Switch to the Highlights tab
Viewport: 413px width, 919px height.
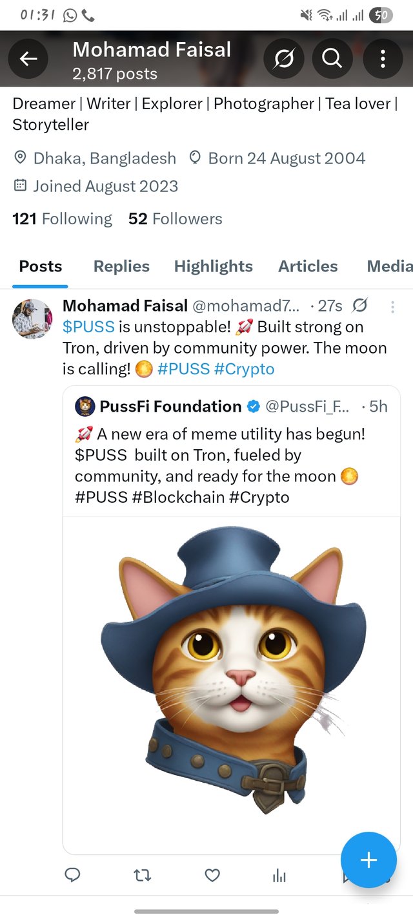click(213, 266)
